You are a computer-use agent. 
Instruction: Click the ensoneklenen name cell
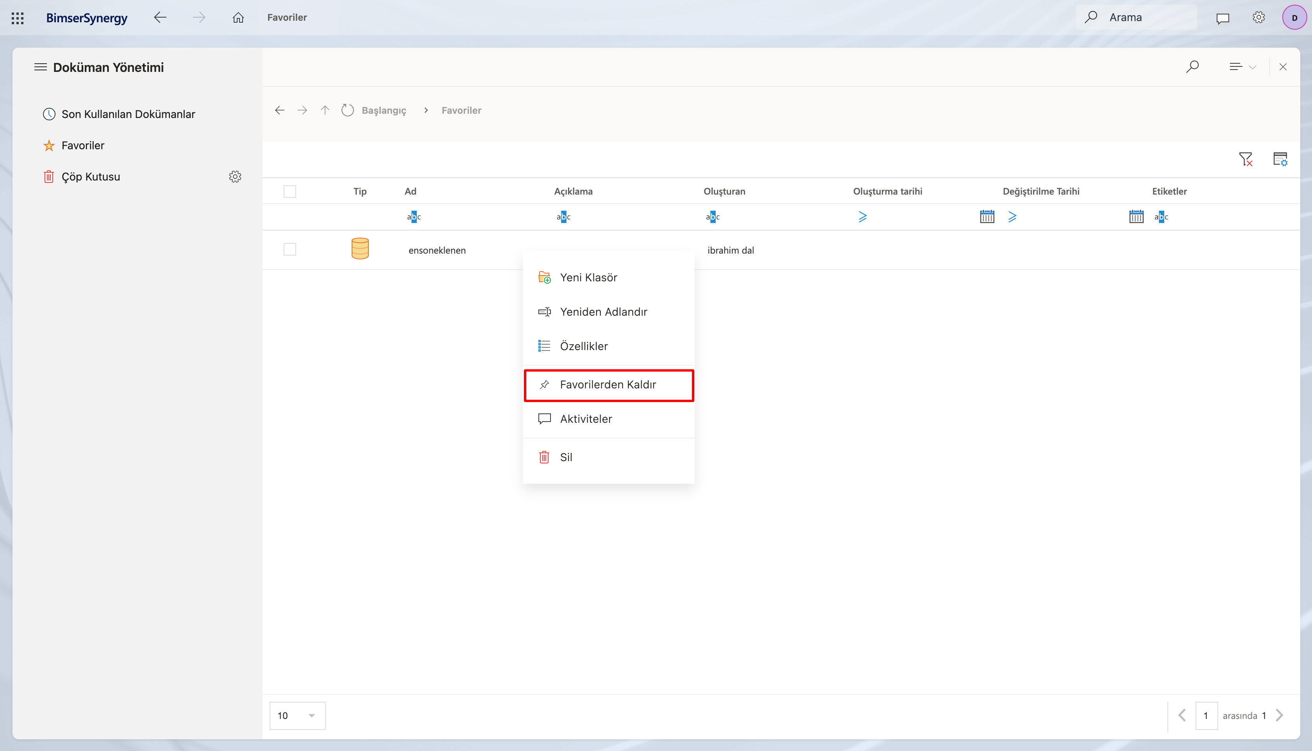tap(437, 250)
